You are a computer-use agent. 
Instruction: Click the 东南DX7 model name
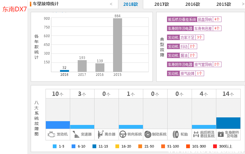coord(14,9)
